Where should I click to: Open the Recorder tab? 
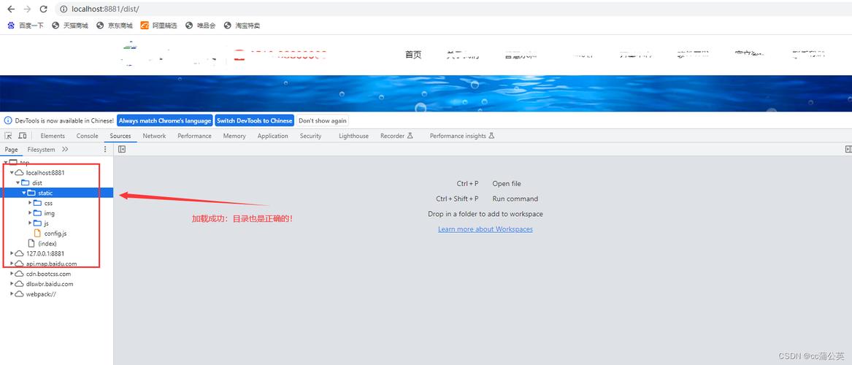pos(396,136)
